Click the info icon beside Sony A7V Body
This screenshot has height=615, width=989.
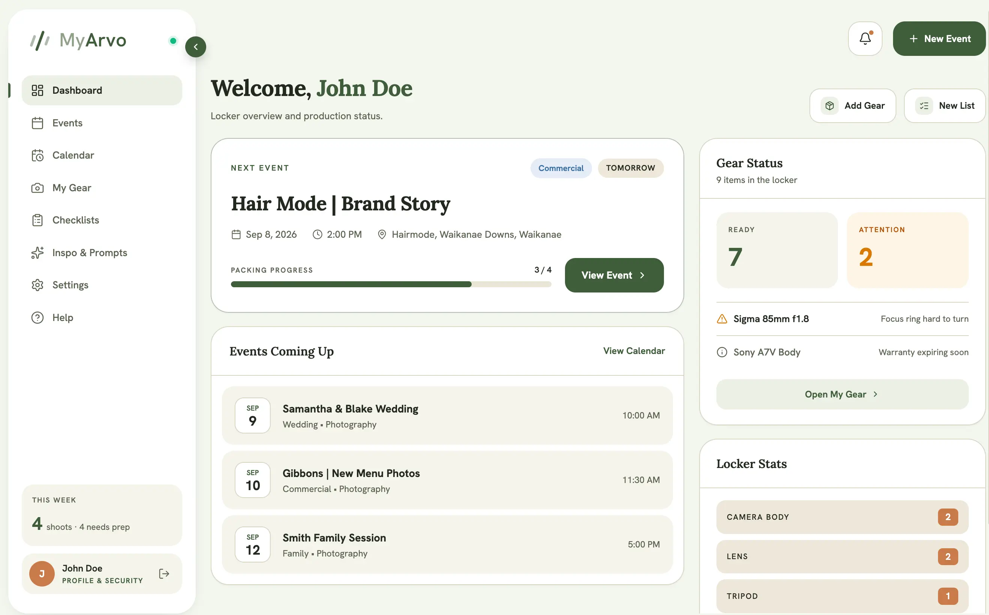coord(722,352)
